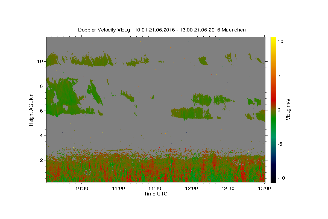Click the "13:00" time tick label
This screenshot has width=328, height=219.
pos(264,188)
